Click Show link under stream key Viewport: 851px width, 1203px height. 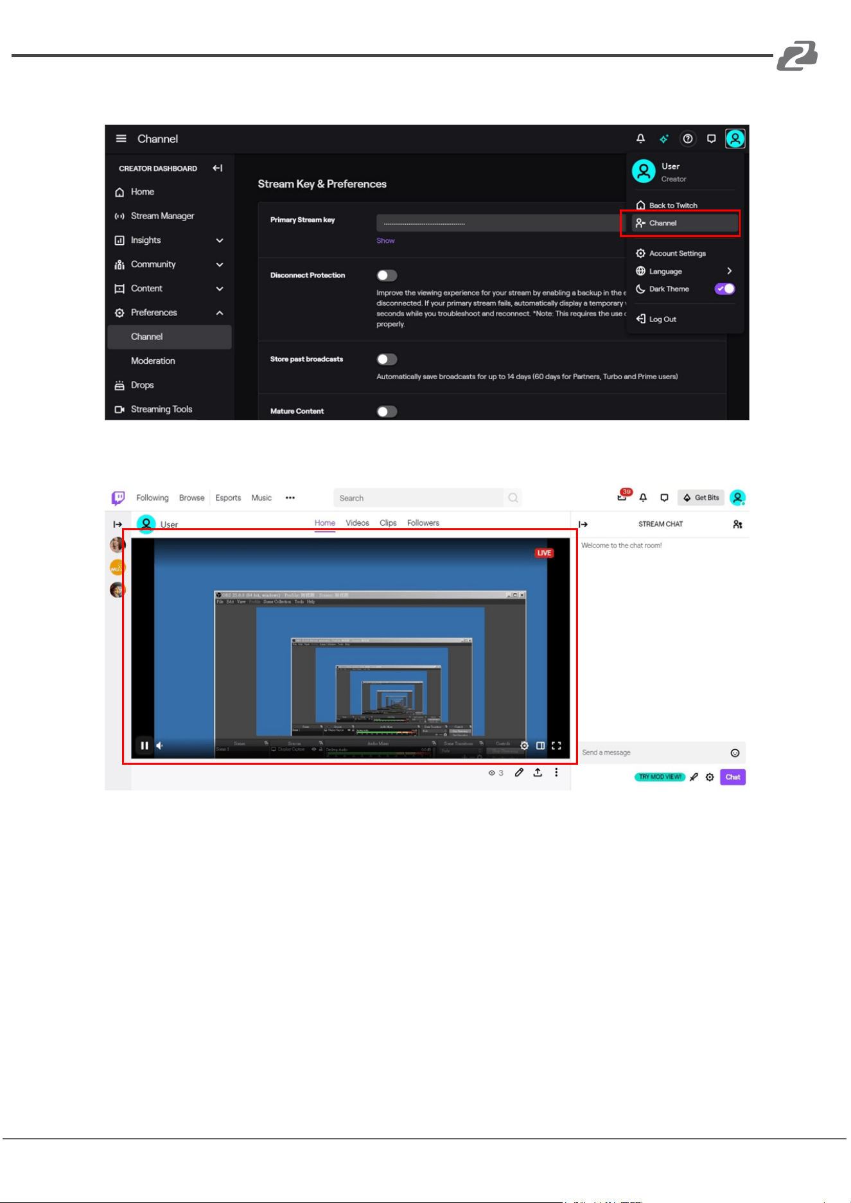point(385,240)
